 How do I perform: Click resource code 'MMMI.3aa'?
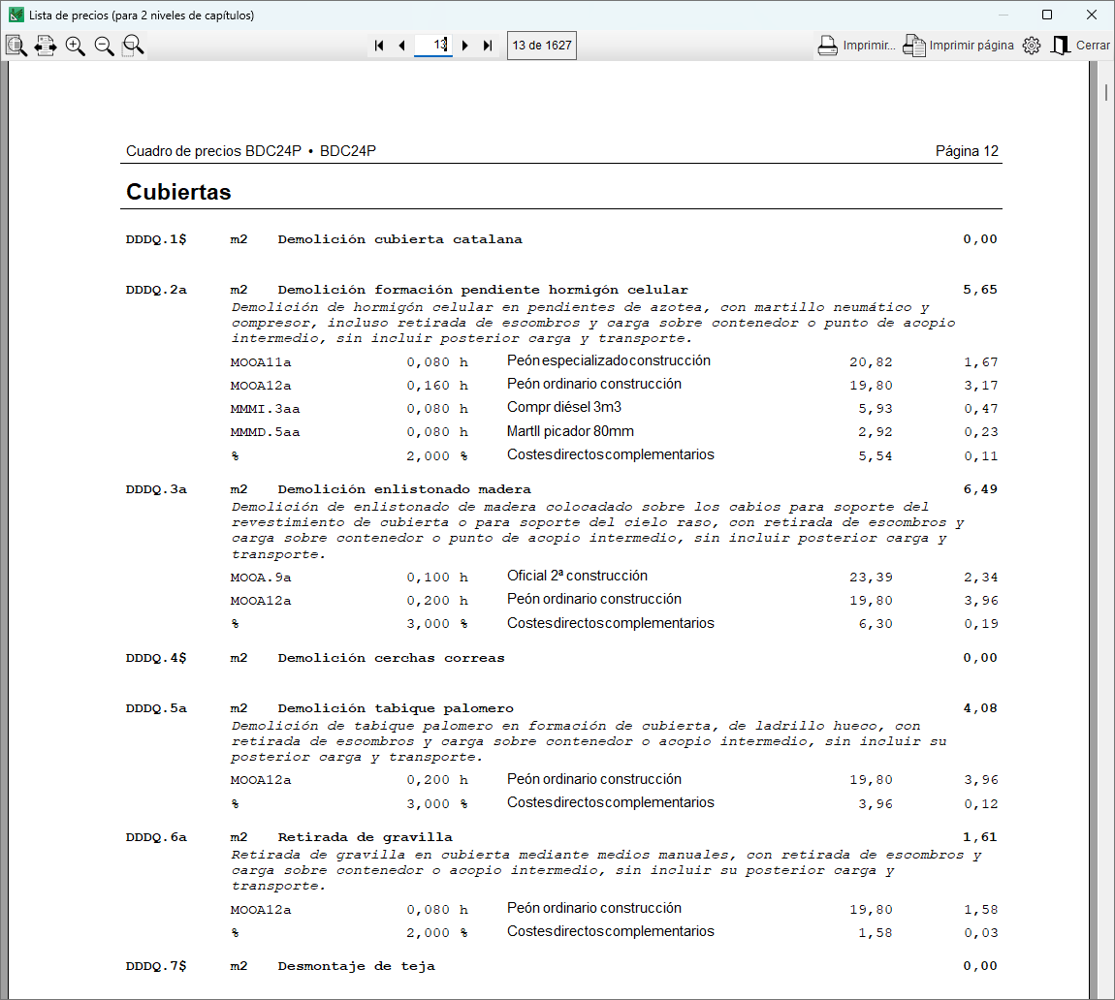pyautogui.click(x=266, y=409)
